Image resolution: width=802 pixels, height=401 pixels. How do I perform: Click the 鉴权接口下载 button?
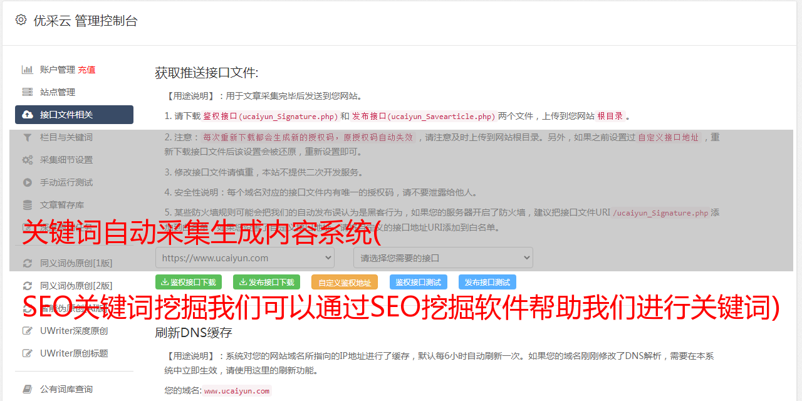(189, 282)
